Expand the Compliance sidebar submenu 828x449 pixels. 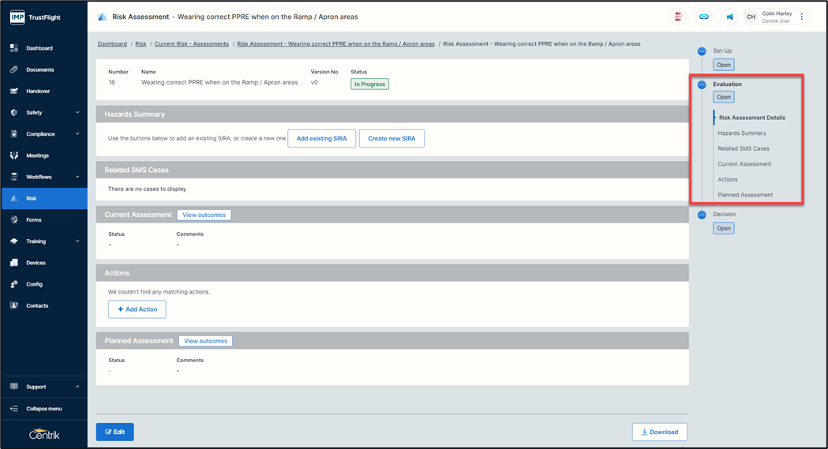pyautogui.click(x=77, y=134)
